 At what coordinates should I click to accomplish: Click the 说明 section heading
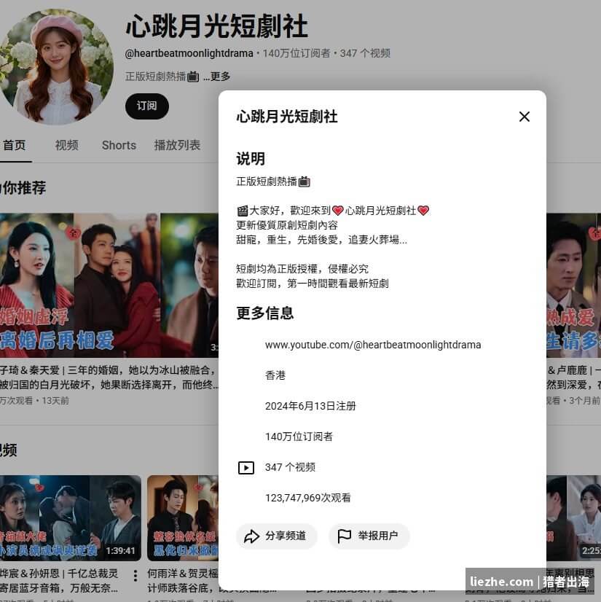pos(251,159)
